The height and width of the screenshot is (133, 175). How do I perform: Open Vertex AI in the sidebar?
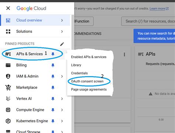point(24,99)
